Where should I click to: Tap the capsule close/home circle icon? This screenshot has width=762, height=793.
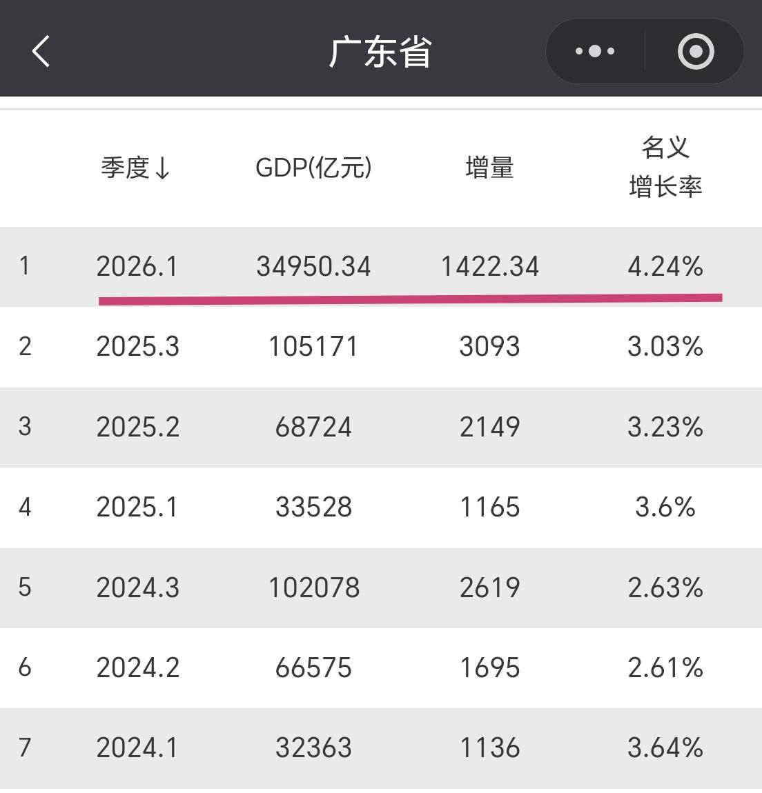click(695, 50)
